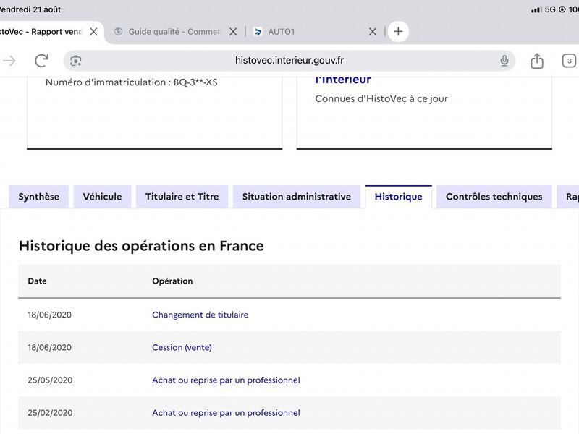
Task: Click the Numéro d'immatriculation BQ-3**-XS text
Action: pyautogui.click(x=132, y=82)
